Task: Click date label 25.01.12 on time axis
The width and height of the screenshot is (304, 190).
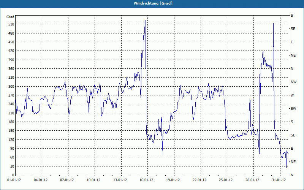Action: coord(226,180)
